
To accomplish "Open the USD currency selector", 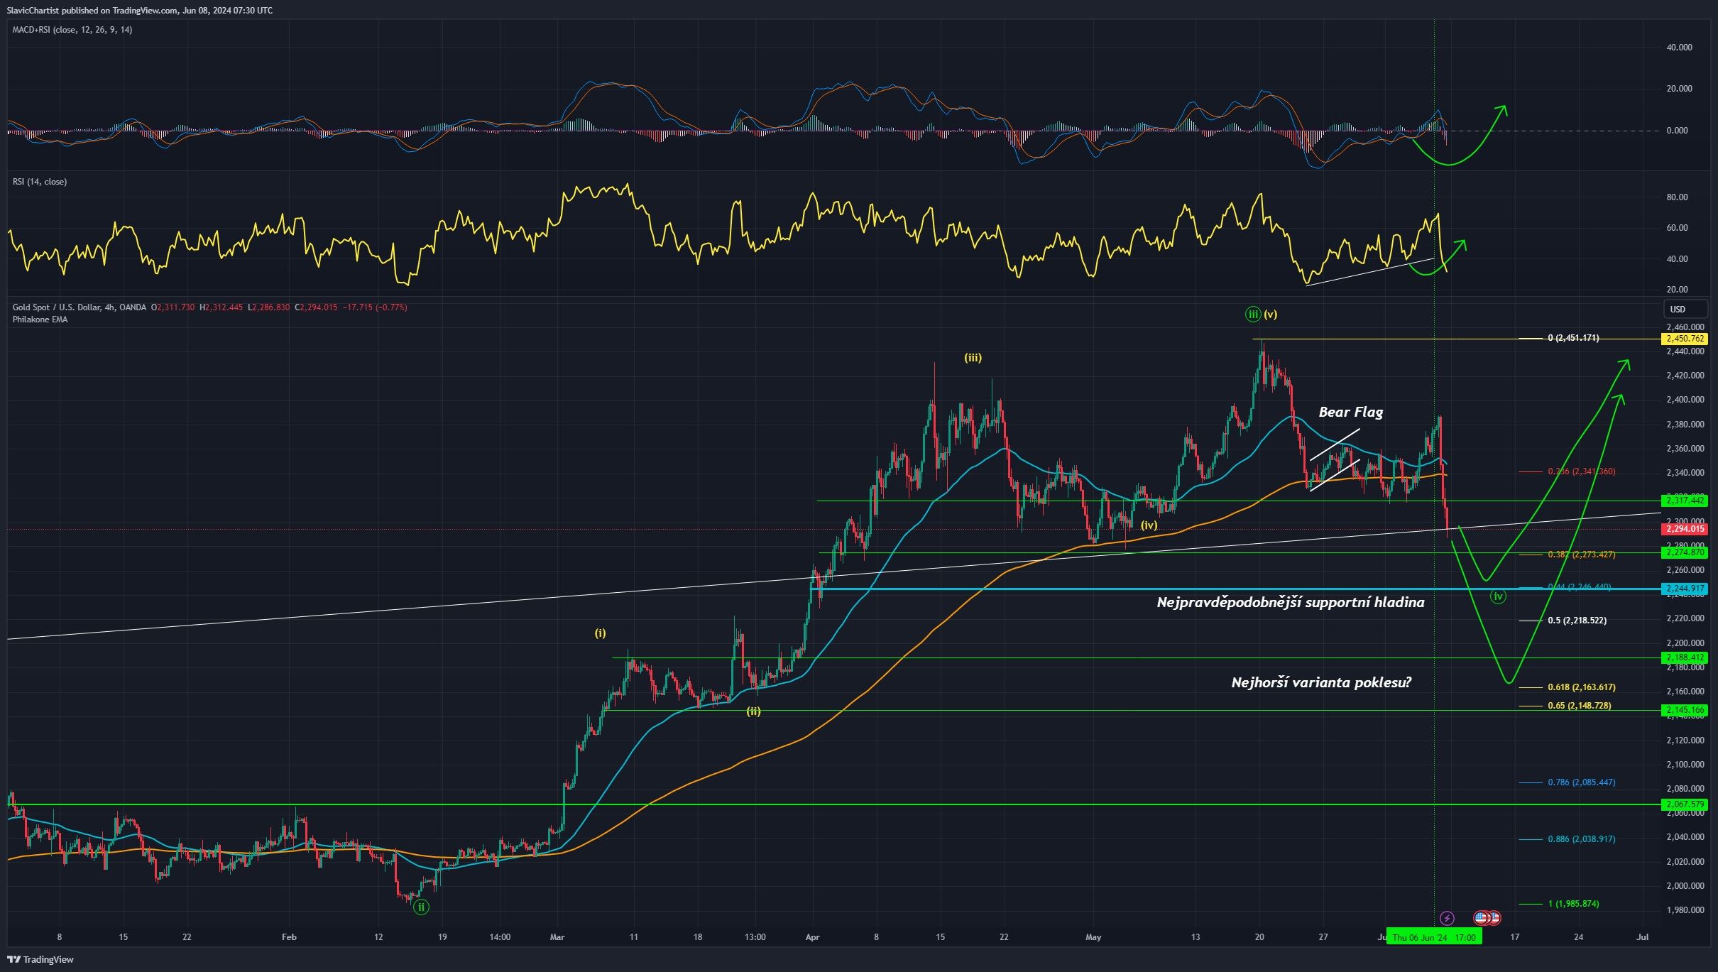I will coord(1686,309).
